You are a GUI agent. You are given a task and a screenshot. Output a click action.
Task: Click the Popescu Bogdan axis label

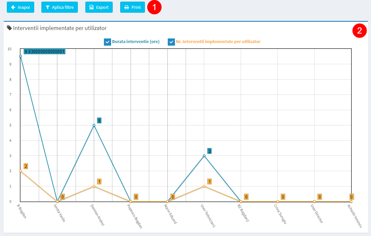[135, 216]
